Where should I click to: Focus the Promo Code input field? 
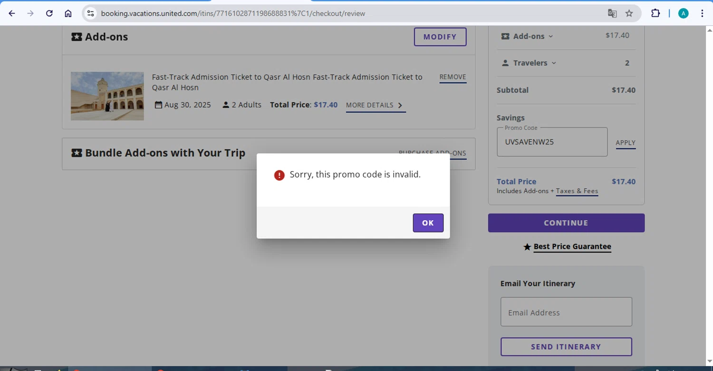coord(552,142)
